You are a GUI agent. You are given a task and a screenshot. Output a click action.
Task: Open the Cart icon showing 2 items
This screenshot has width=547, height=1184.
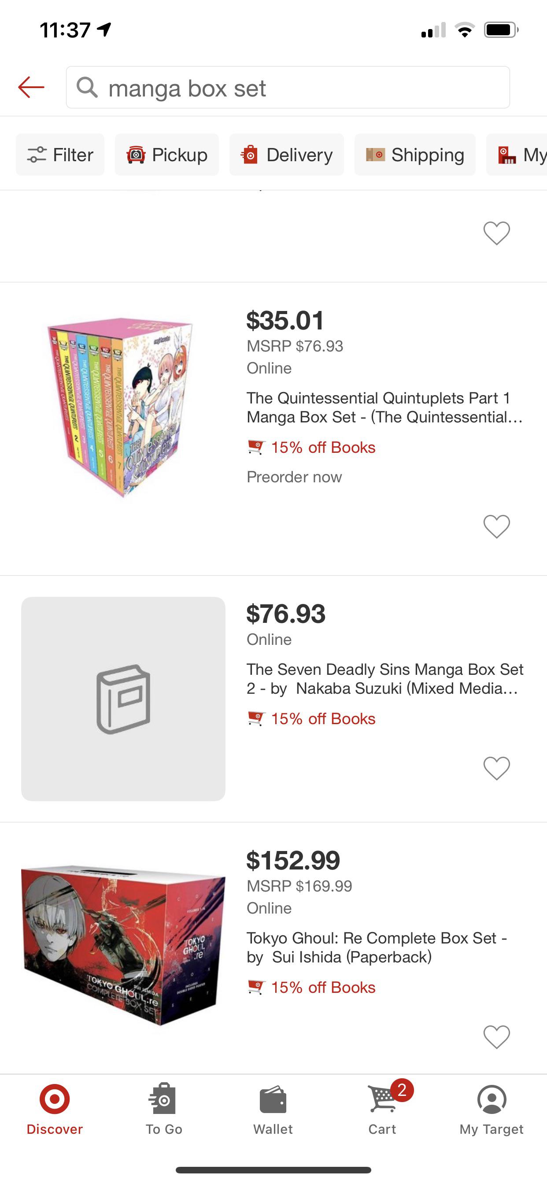[383, 1109]
